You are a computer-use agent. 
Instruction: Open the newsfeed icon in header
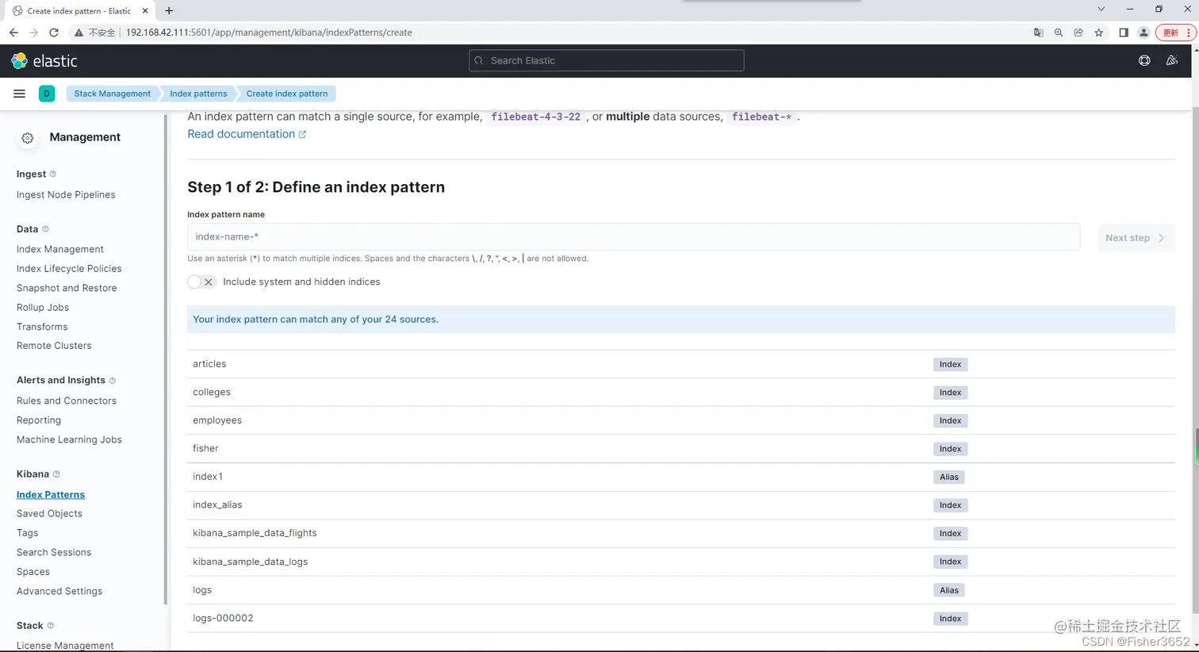coord(1172,60)
